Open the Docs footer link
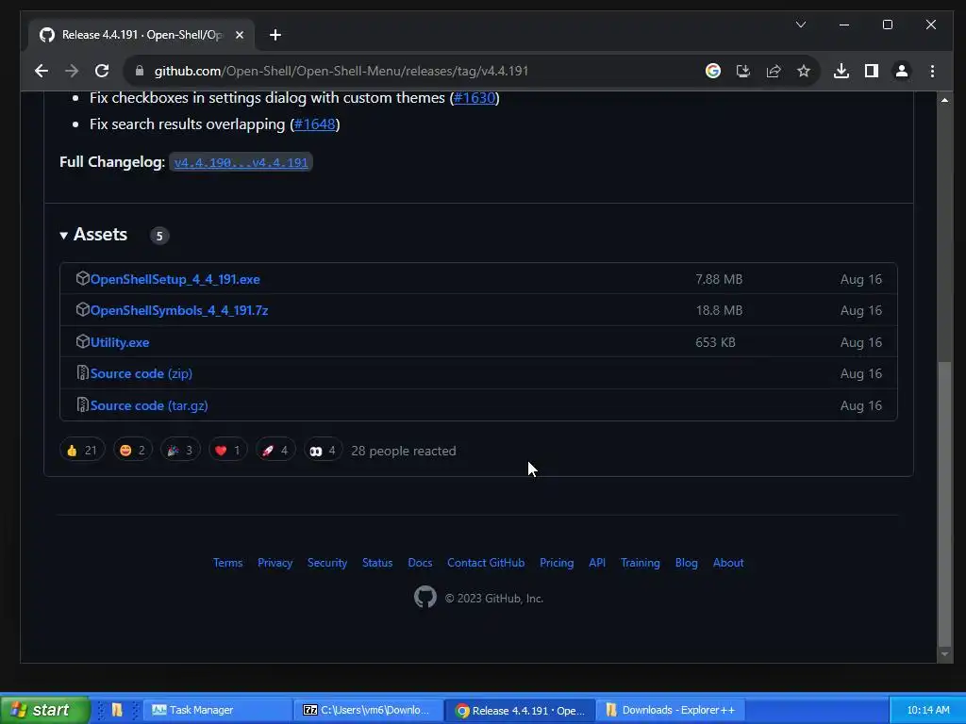Screen dimensions: 966x724 click(420, 563)
